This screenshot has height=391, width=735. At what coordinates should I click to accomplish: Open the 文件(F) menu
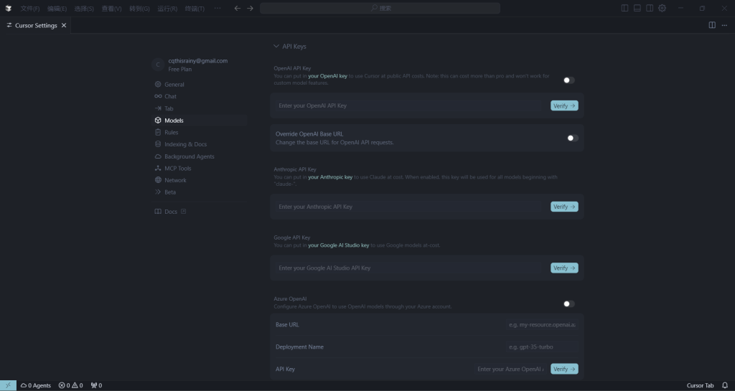click(x=30, y=8)
